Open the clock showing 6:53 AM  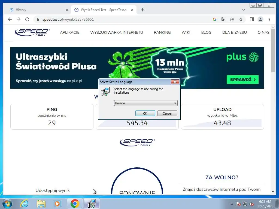click(265, 204)
